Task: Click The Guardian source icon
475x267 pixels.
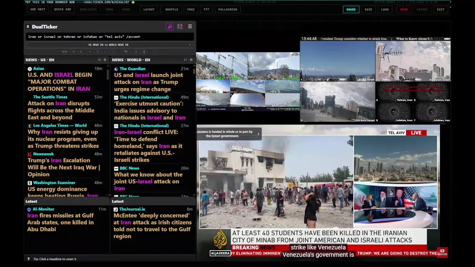Action: [x=116, y=69]
